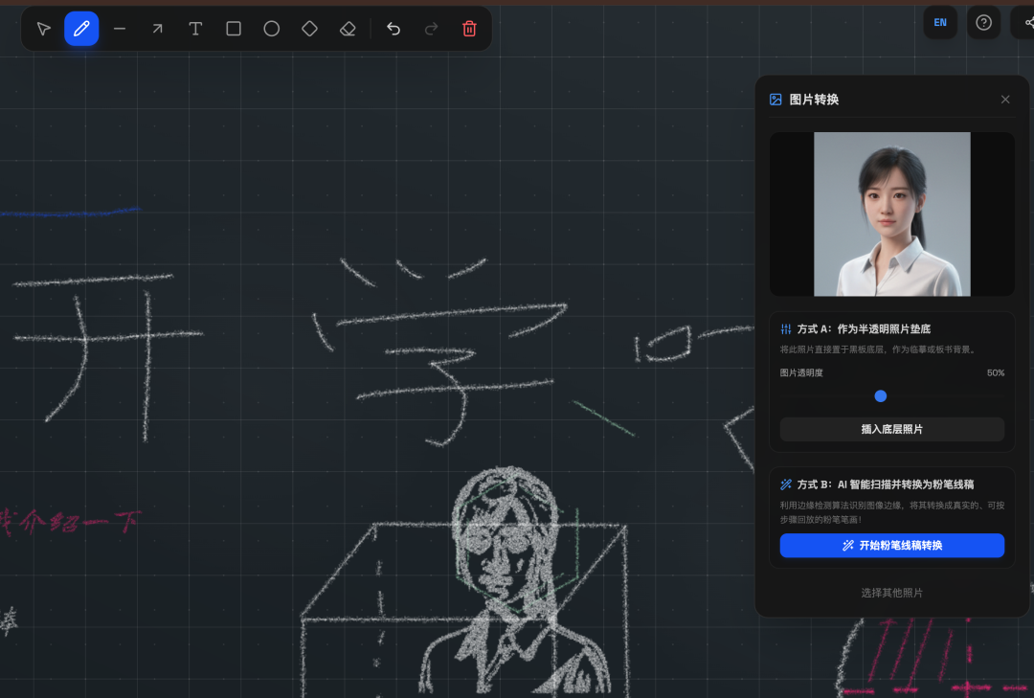Undo the last stroke
Screen dimensions: 1034x698
pos(393,29)
